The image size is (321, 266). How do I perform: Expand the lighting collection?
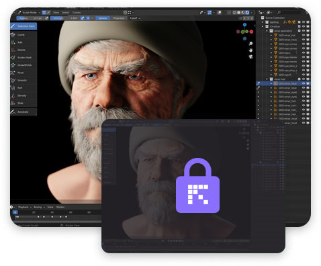[263, 22]
